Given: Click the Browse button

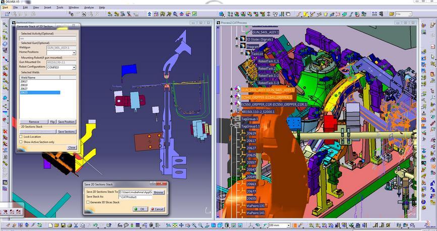Looking at the screenshot, I should pos(158,192).
